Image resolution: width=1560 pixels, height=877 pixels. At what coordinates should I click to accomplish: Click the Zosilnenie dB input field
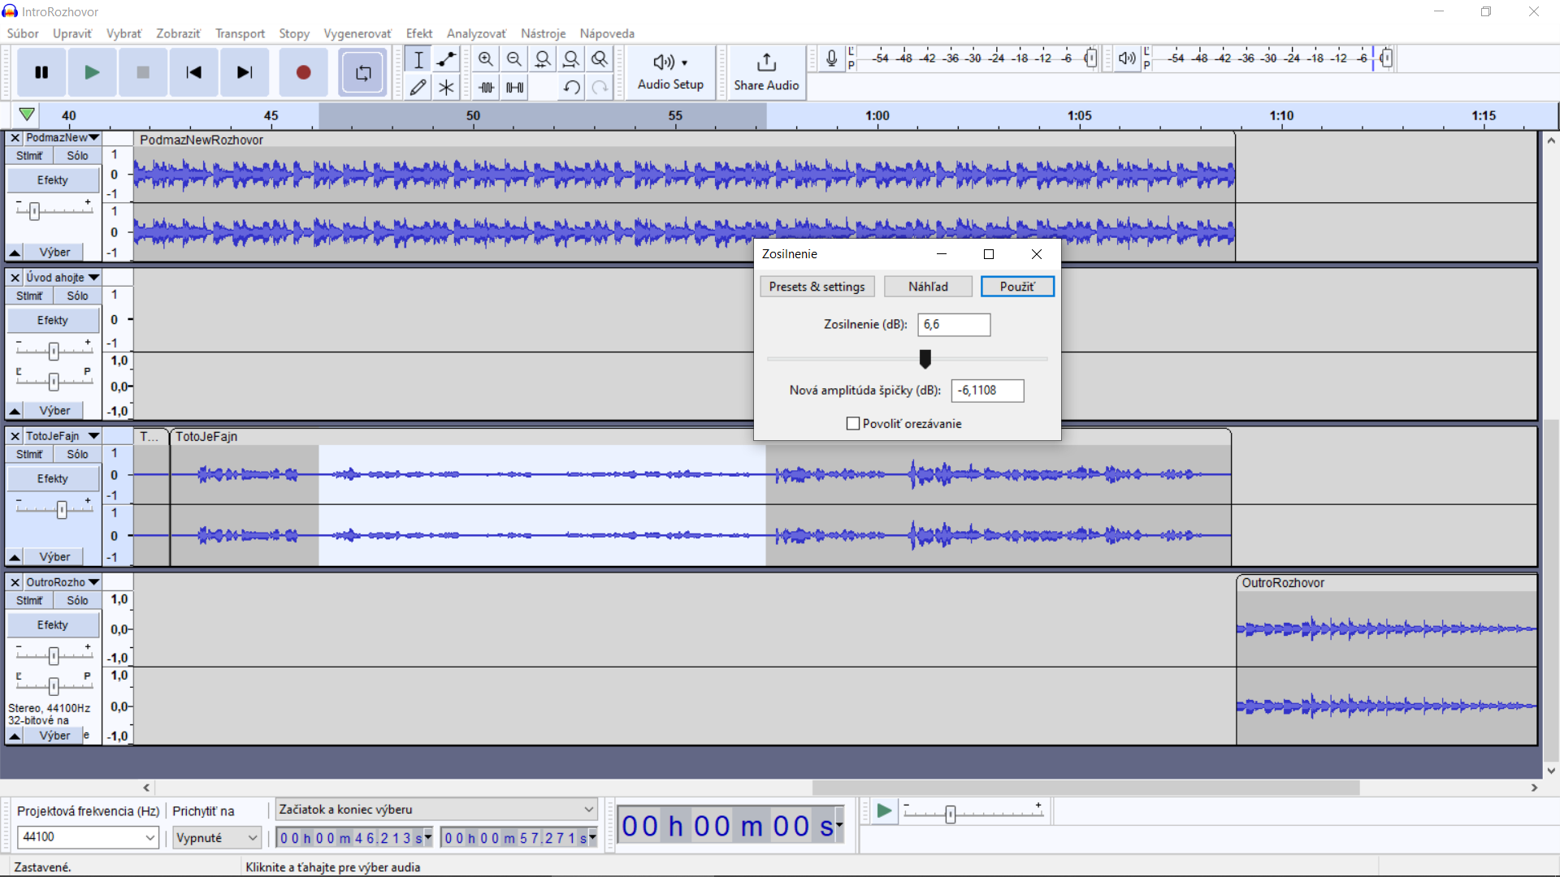[952, 325]
